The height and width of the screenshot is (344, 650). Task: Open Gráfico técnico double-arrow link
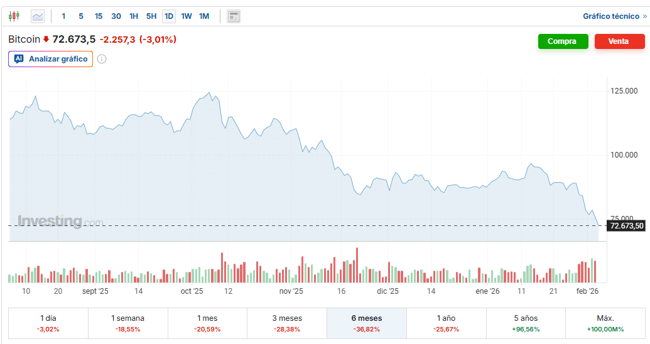click(x=615, y=16)
